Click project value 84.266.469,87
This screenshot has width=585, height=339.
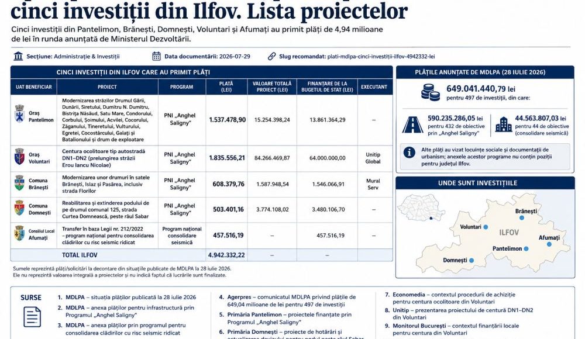pyautogui.click(x=272, y=158)
